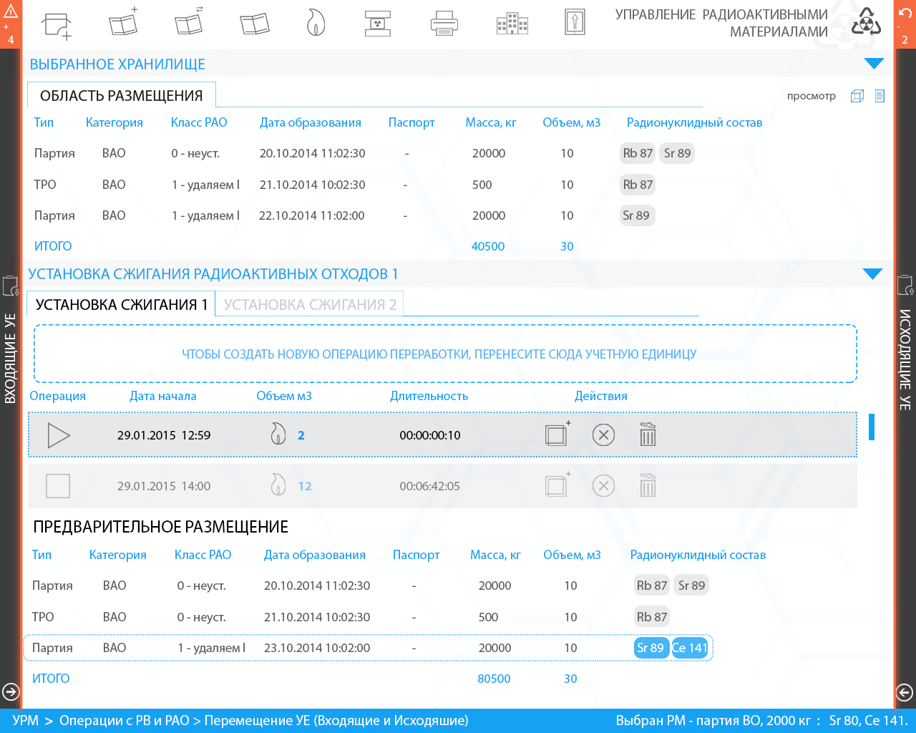This screenshot has width=916, height=733.
Task: Click Rb 87 tag in top table ТРО row
Action: tap(638, 185)
